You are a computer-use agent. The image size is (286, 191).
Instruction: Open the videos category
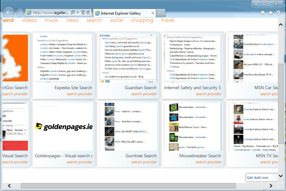click(29, 20)
